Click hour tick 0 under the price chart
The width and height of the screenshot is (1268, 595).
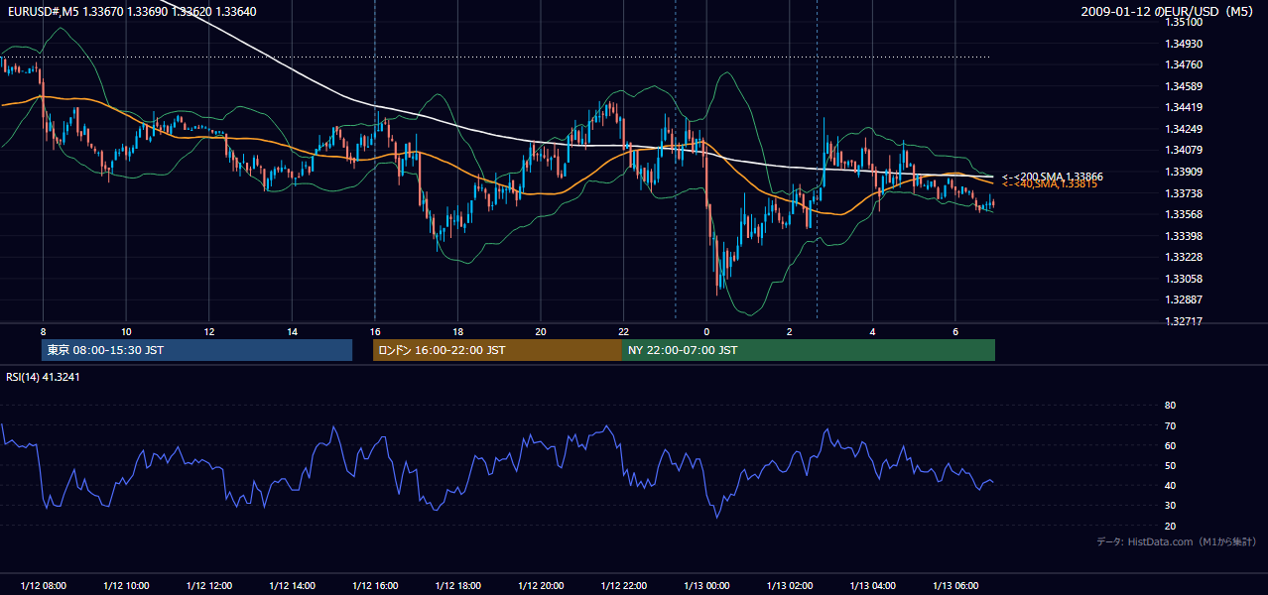[x=706, y=331]
